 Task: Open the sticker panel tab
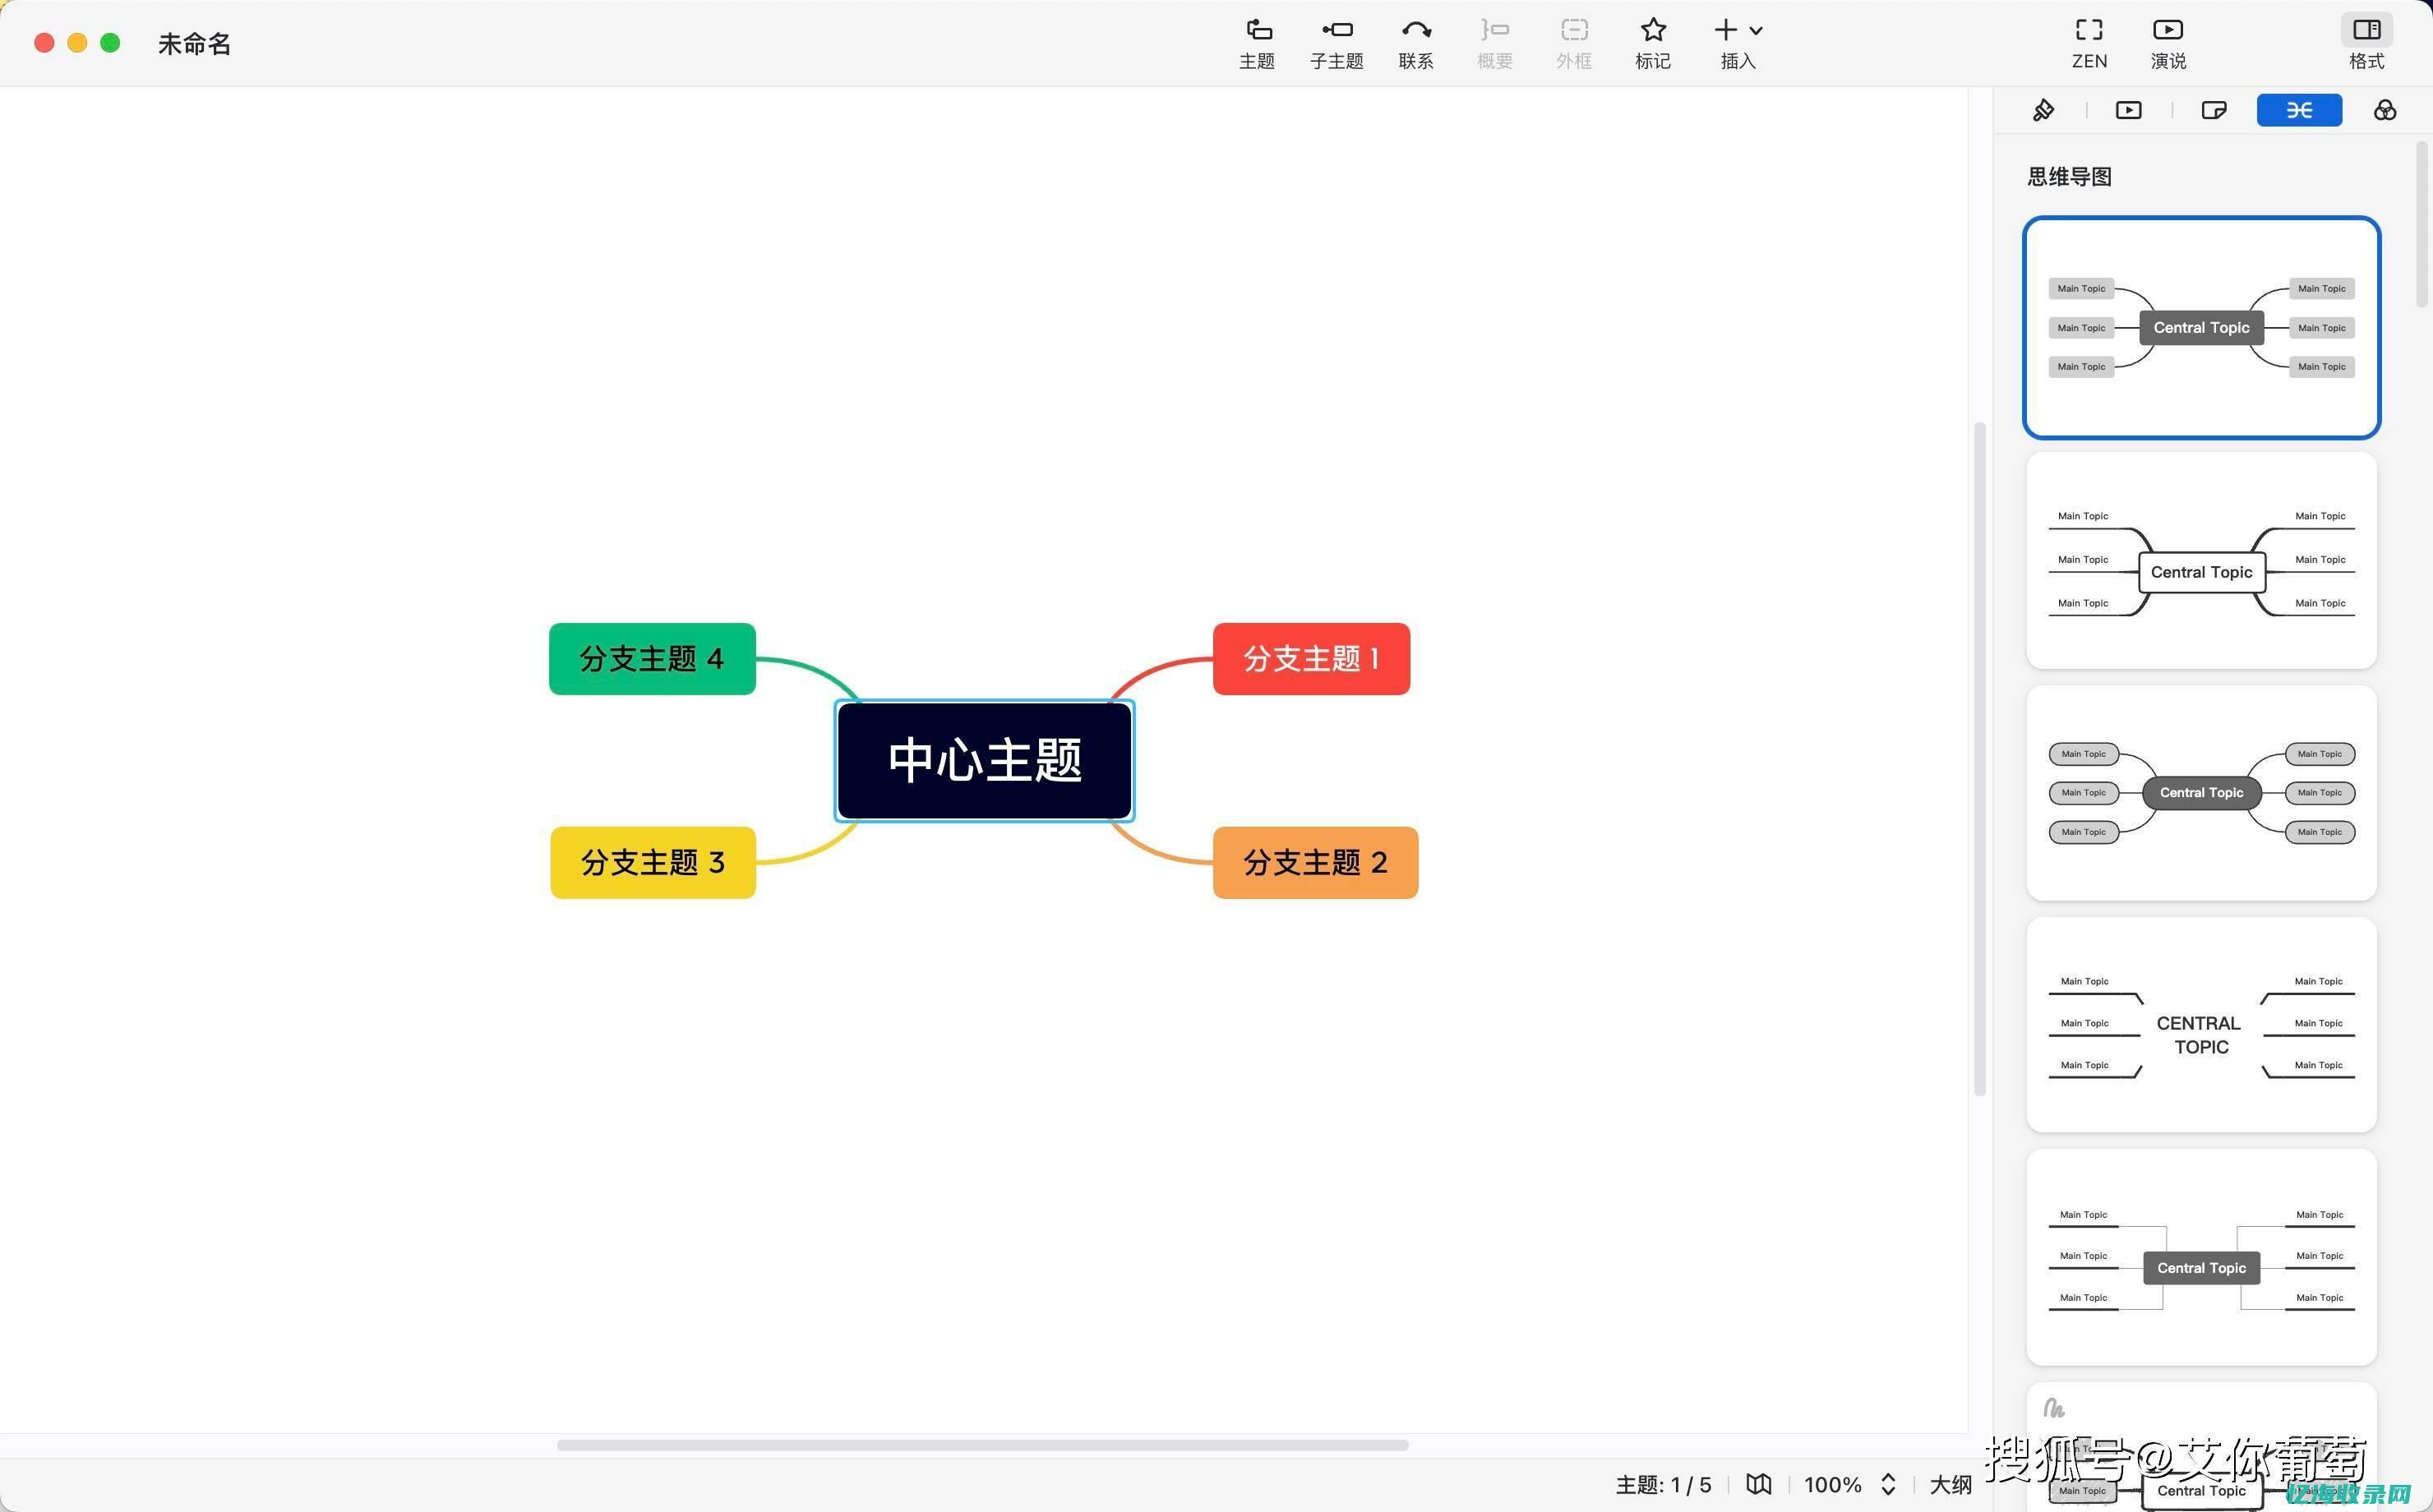[x=2214, y=110]
